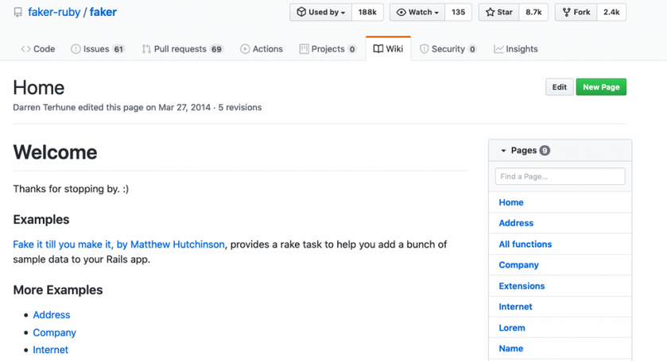Click the Pages count badge 9
Screen dimensions: 667x361
(x=545, y=150)
